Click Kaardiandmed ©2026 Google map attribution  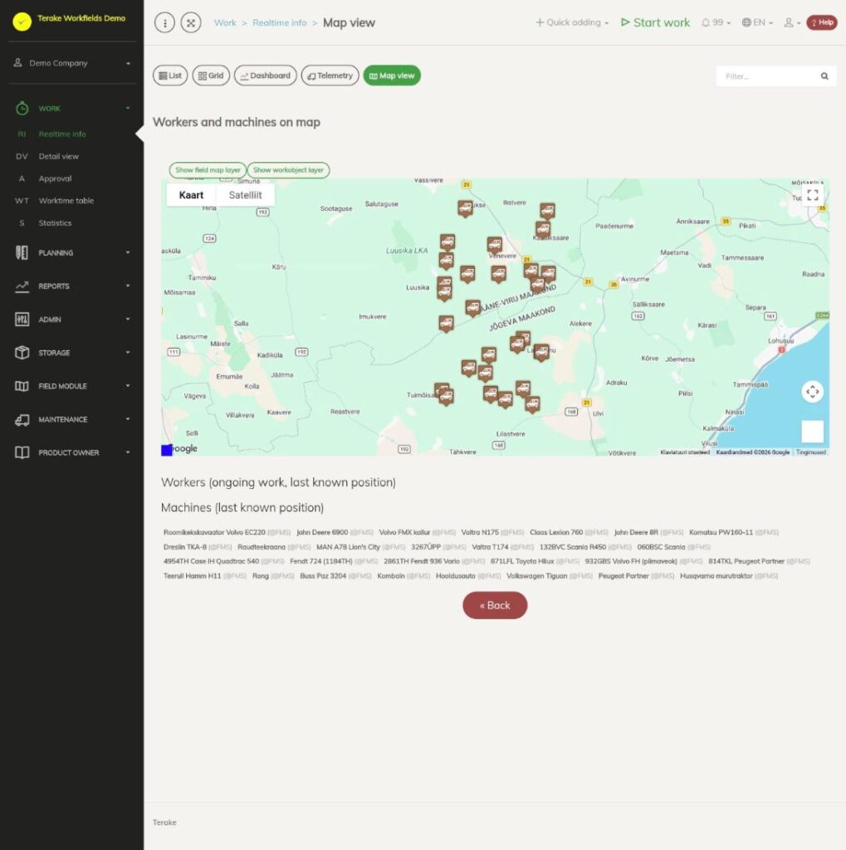pos(753,452)
